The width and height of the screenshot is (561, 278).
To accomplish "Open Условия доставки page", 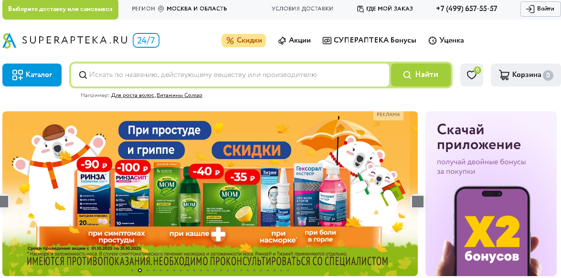I will 302,9.
